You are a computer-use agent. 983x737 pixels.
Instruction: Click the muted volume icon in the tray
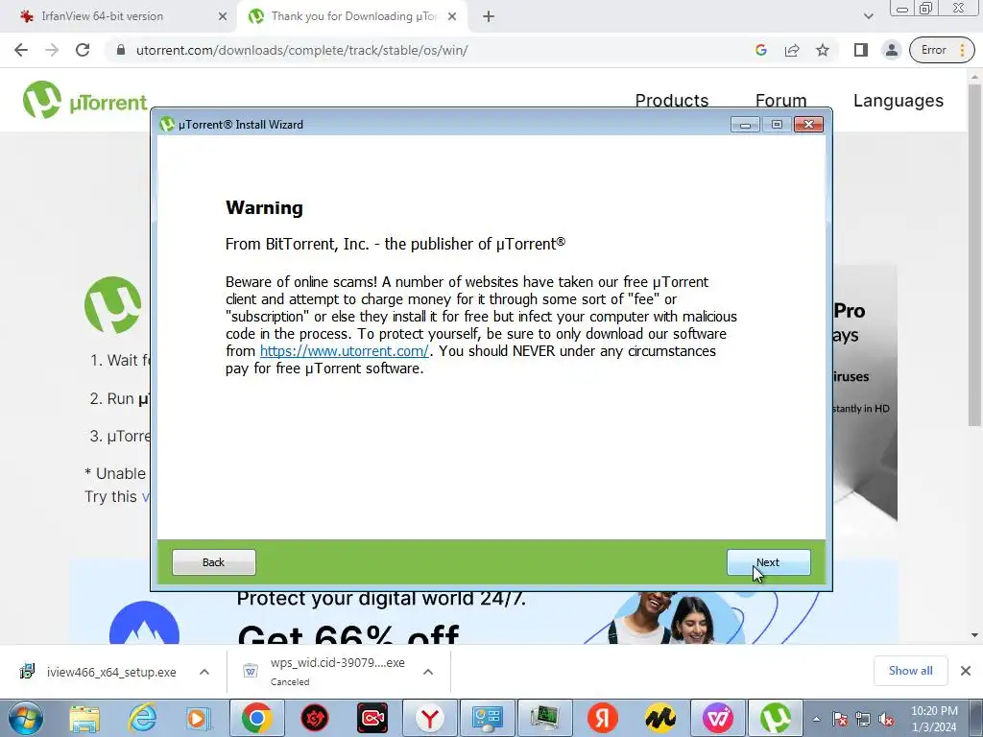[x=886, y=719]
